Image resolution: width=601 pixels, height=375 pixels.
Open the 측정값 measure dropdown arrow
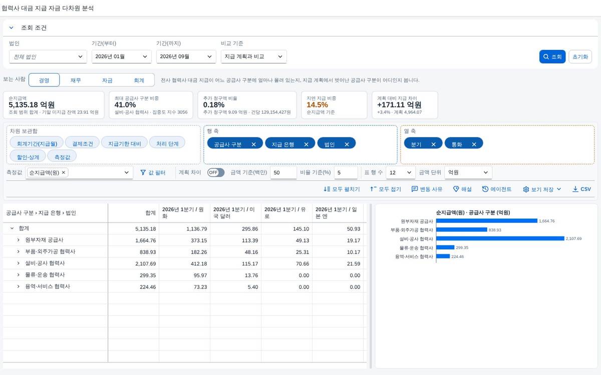click(x=126, y=172)
